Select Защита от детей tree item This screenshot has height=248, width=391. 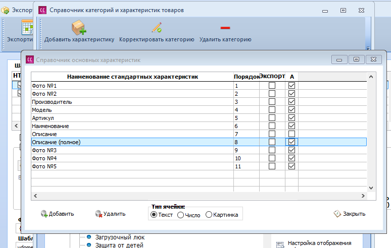(x=119, y=245)
